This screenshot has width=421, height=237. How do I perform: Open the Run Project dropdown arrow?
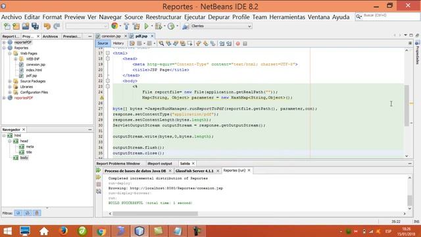coord(152,26)
